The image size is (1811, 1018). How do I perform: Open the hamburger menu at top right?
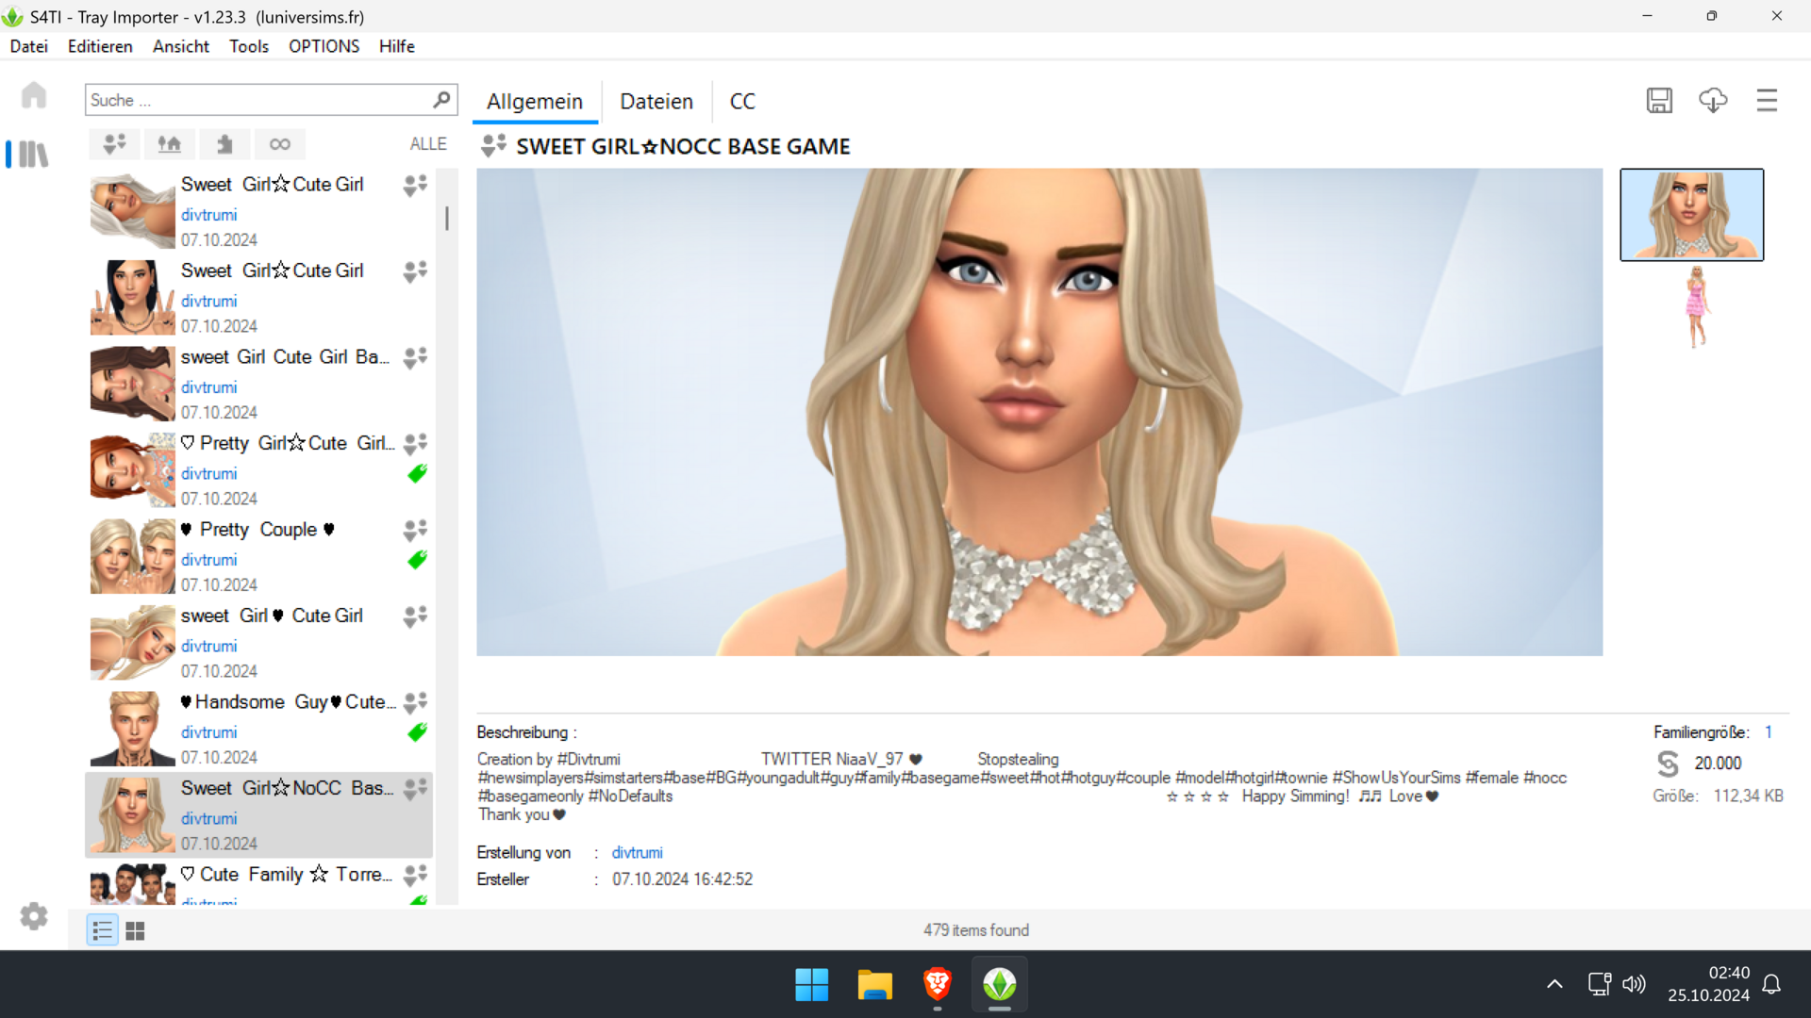coord(1767,101)
